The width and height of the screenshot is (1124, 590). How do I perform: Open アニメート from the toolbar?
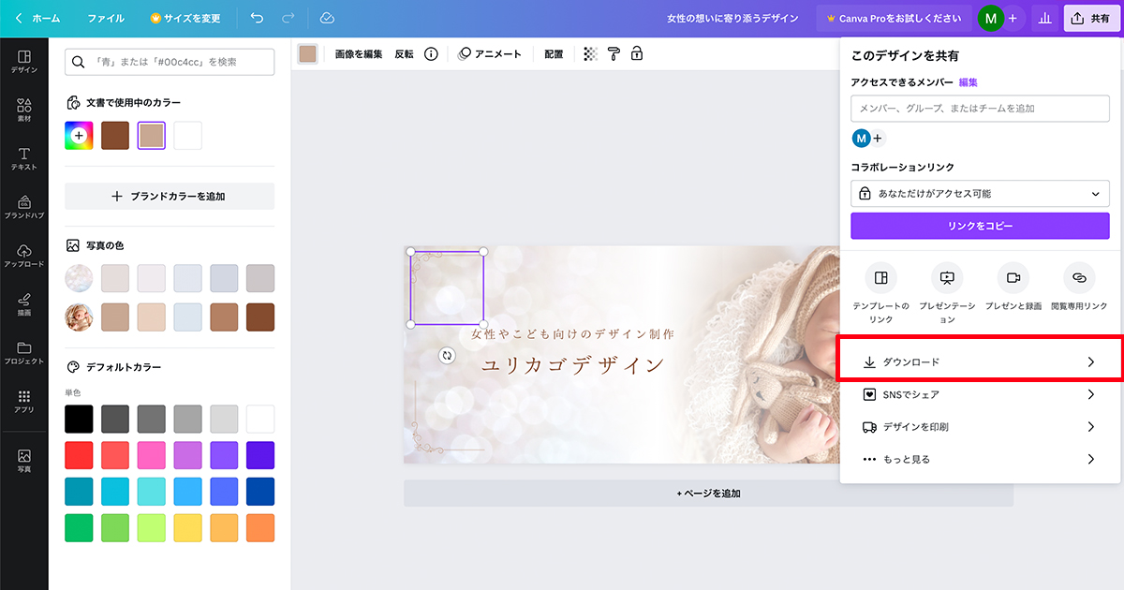pyautogui.click(x=491, y=54)
